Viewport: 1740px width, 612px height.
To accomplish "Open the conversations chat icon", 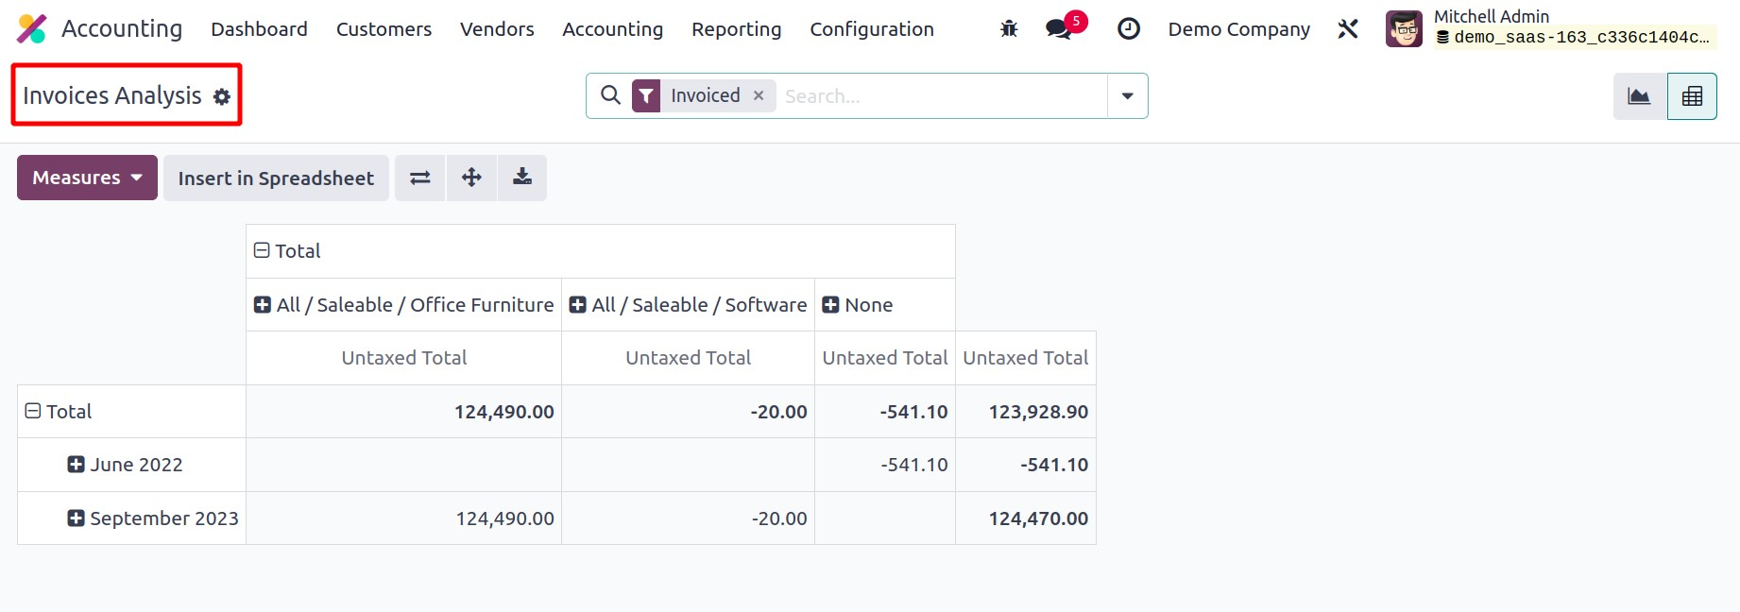I will click(x=1059, y=29).
